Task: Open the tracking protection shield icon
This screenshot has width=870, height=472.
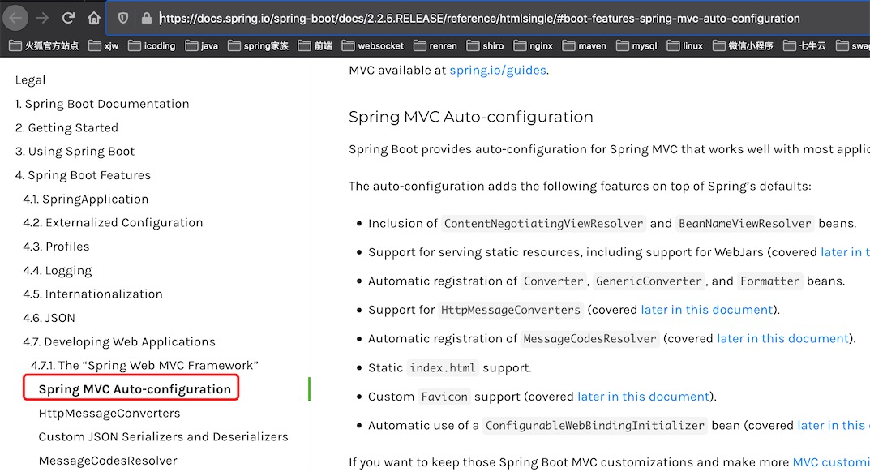Action: (x=123, y=18)
